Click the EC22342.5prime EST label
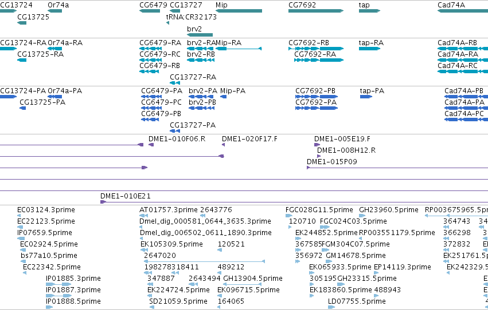The width and height of the screenshot is (488, 310). click(x=52, y=267)
